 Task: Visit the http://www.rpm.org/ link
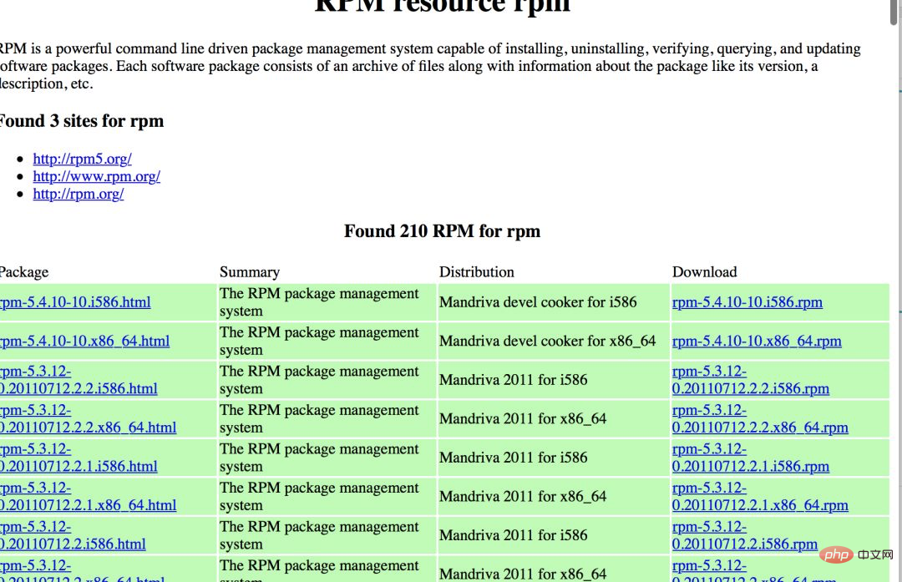[97, 176]
